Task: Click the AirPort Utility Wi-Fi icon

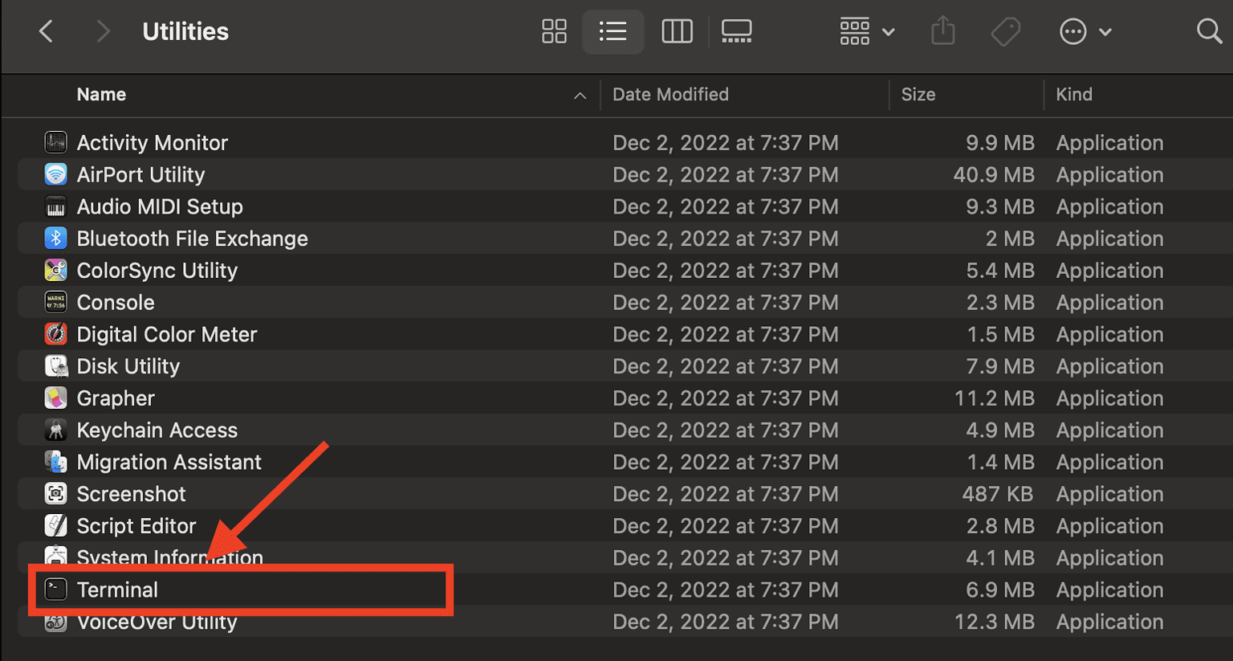Action: click(55, 174)
